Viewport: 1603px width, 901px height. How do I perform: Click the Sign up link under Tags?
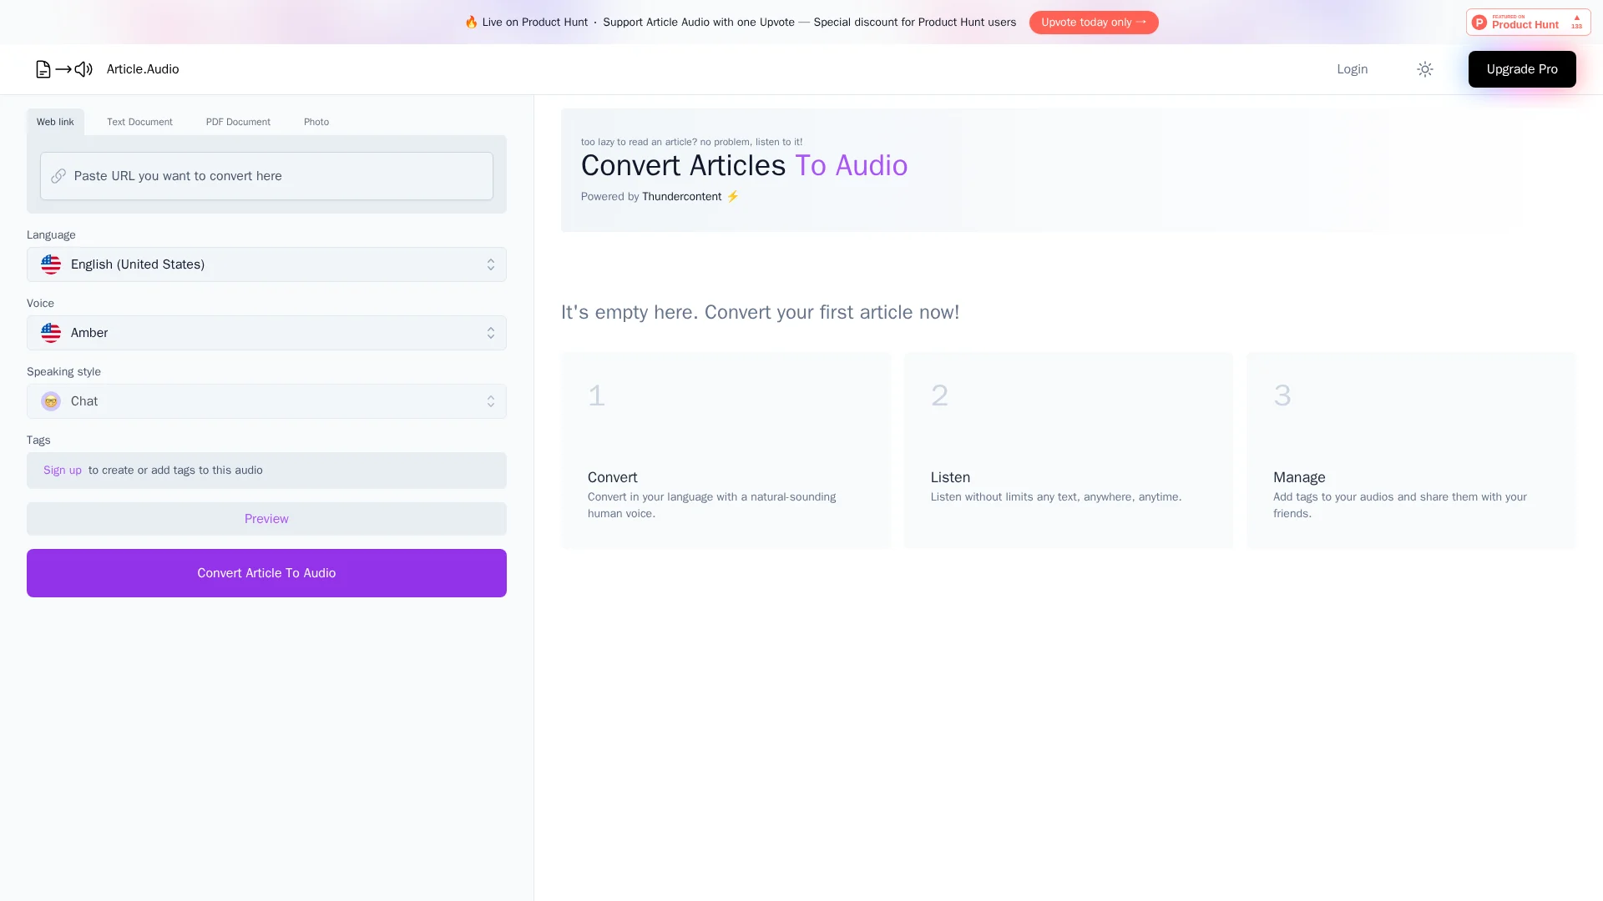pyautogui.click(x=63, y=471)
